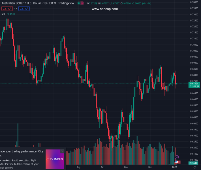Click the red sell price 0.67300 button
This screenshot has width=201, height=170.
click(x=7, y=9)
